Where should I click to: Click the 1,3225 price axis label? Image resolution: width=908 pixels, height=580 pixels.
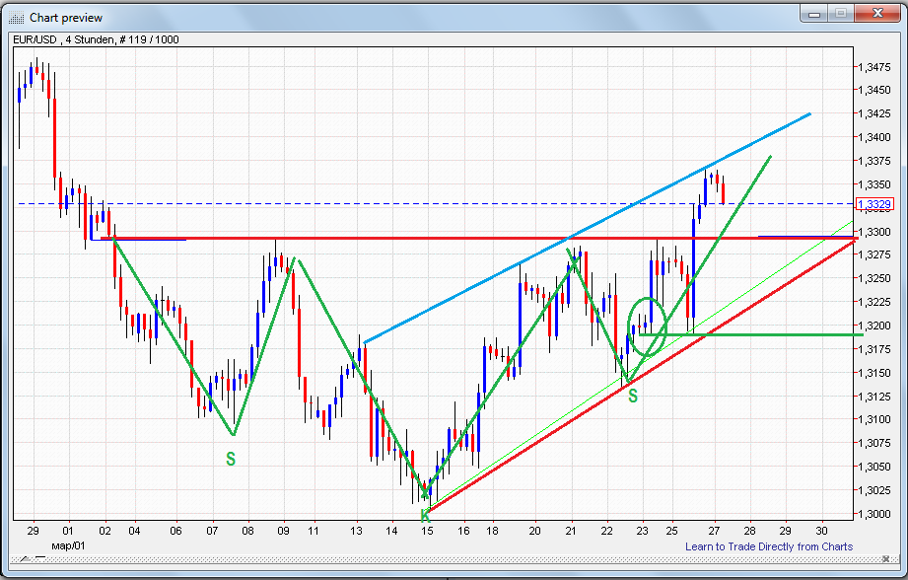874,302
